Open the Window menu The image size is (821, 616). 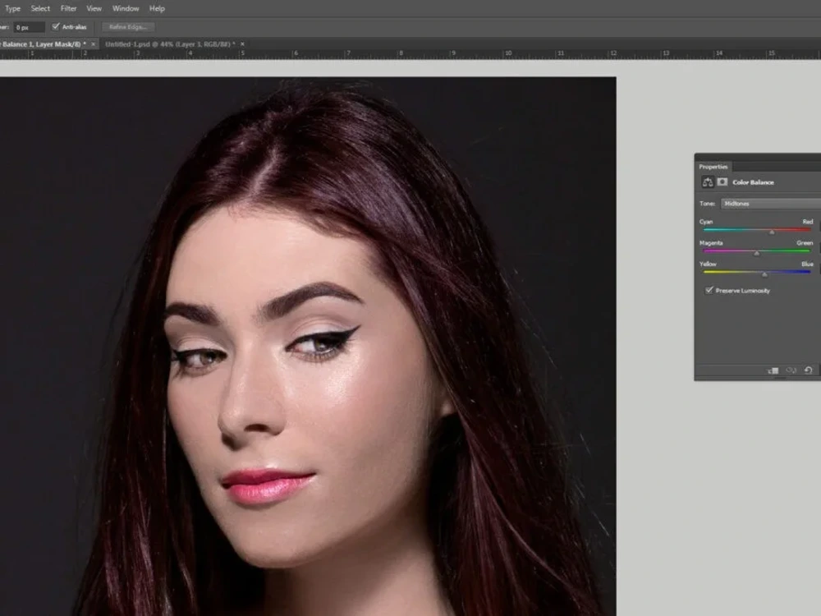(126, 8)
